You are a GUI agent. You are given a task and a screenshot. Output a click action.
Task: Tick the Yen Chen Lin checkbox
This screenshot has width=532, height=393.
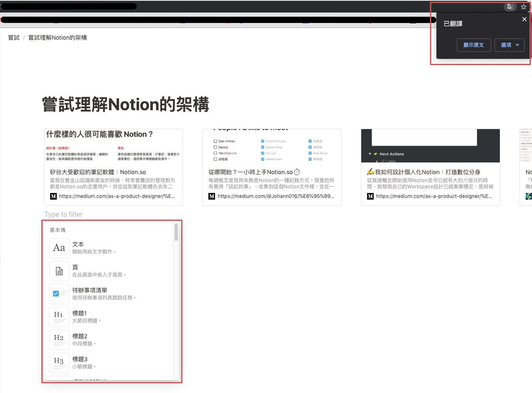(215, 153)
